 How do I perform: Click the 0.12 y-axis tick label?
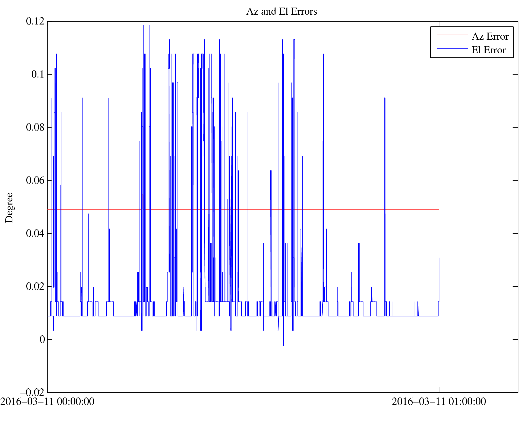click(x=35, y=21)
